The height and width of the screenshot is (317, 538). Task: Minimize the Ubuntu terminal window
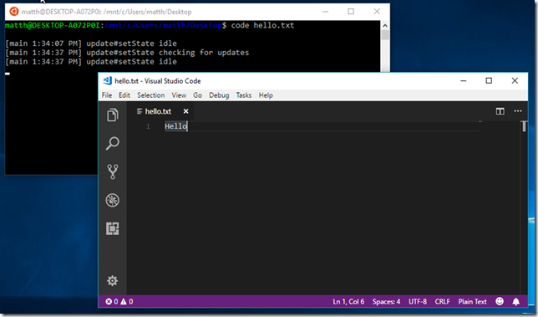tap(325, 12)
